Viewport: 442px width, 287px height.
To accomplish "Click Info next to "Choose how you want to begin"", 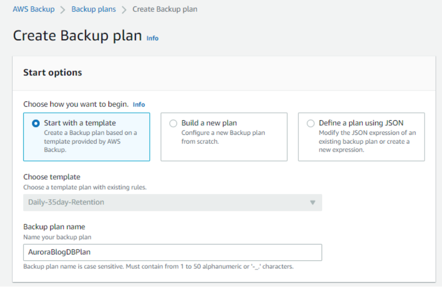I will 139,104.
